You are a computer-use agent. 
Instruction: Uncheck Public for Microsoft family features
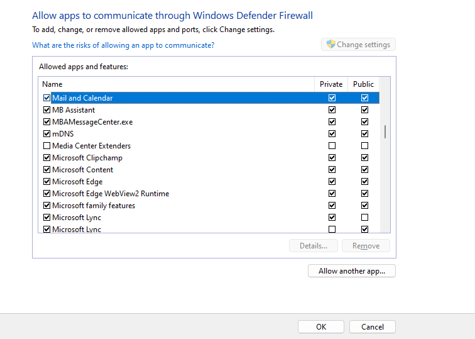tap(364, 206)
